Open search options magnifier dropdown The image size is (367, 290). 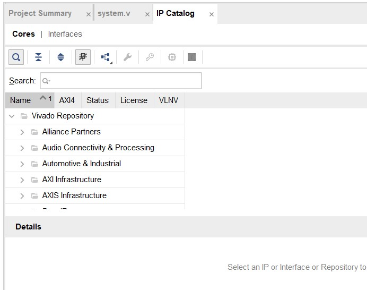46,81
